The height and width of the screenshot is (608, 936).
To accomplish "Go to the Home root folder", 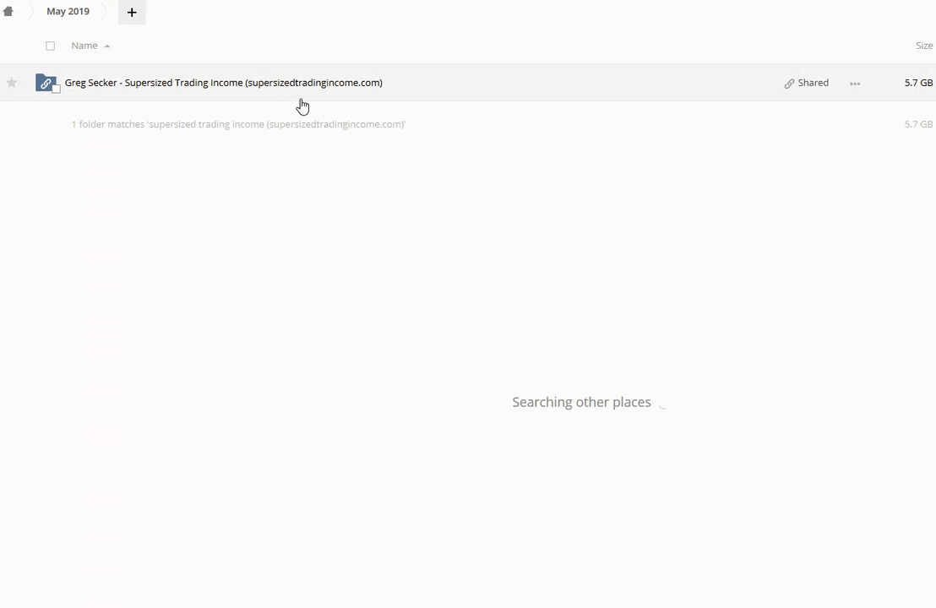I will click(8, 12).
